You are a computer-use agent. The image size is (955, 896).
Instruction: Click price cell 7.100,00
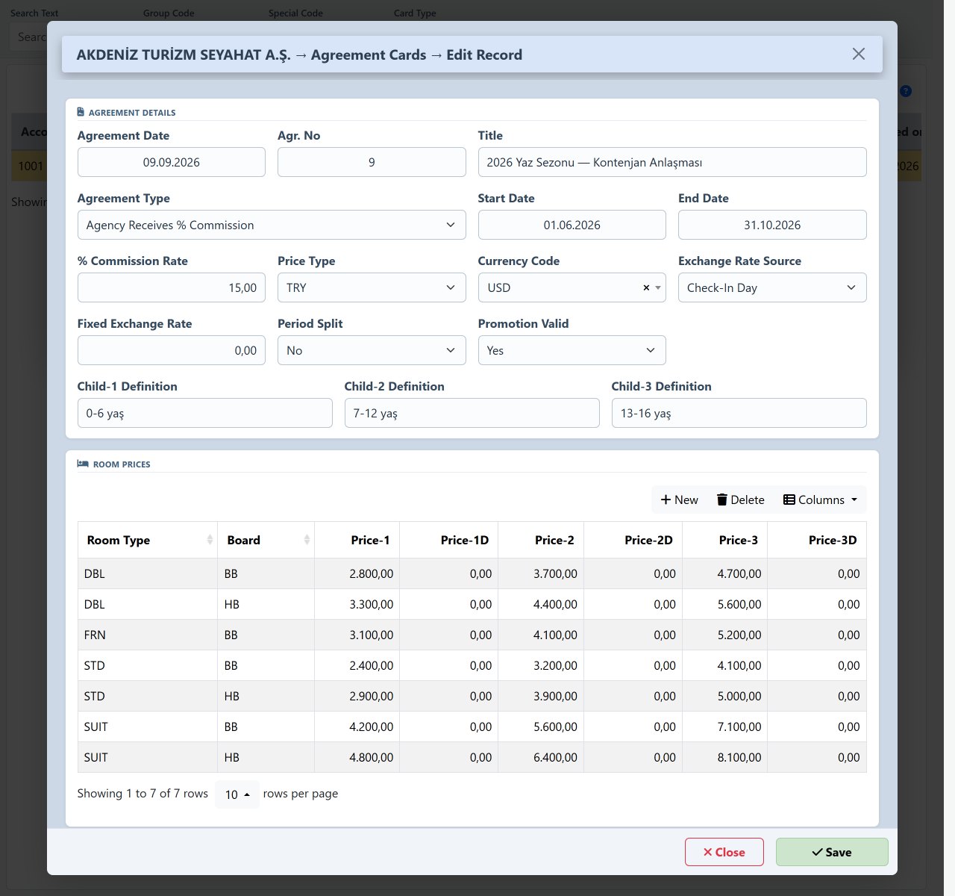[x=725, y=727]
